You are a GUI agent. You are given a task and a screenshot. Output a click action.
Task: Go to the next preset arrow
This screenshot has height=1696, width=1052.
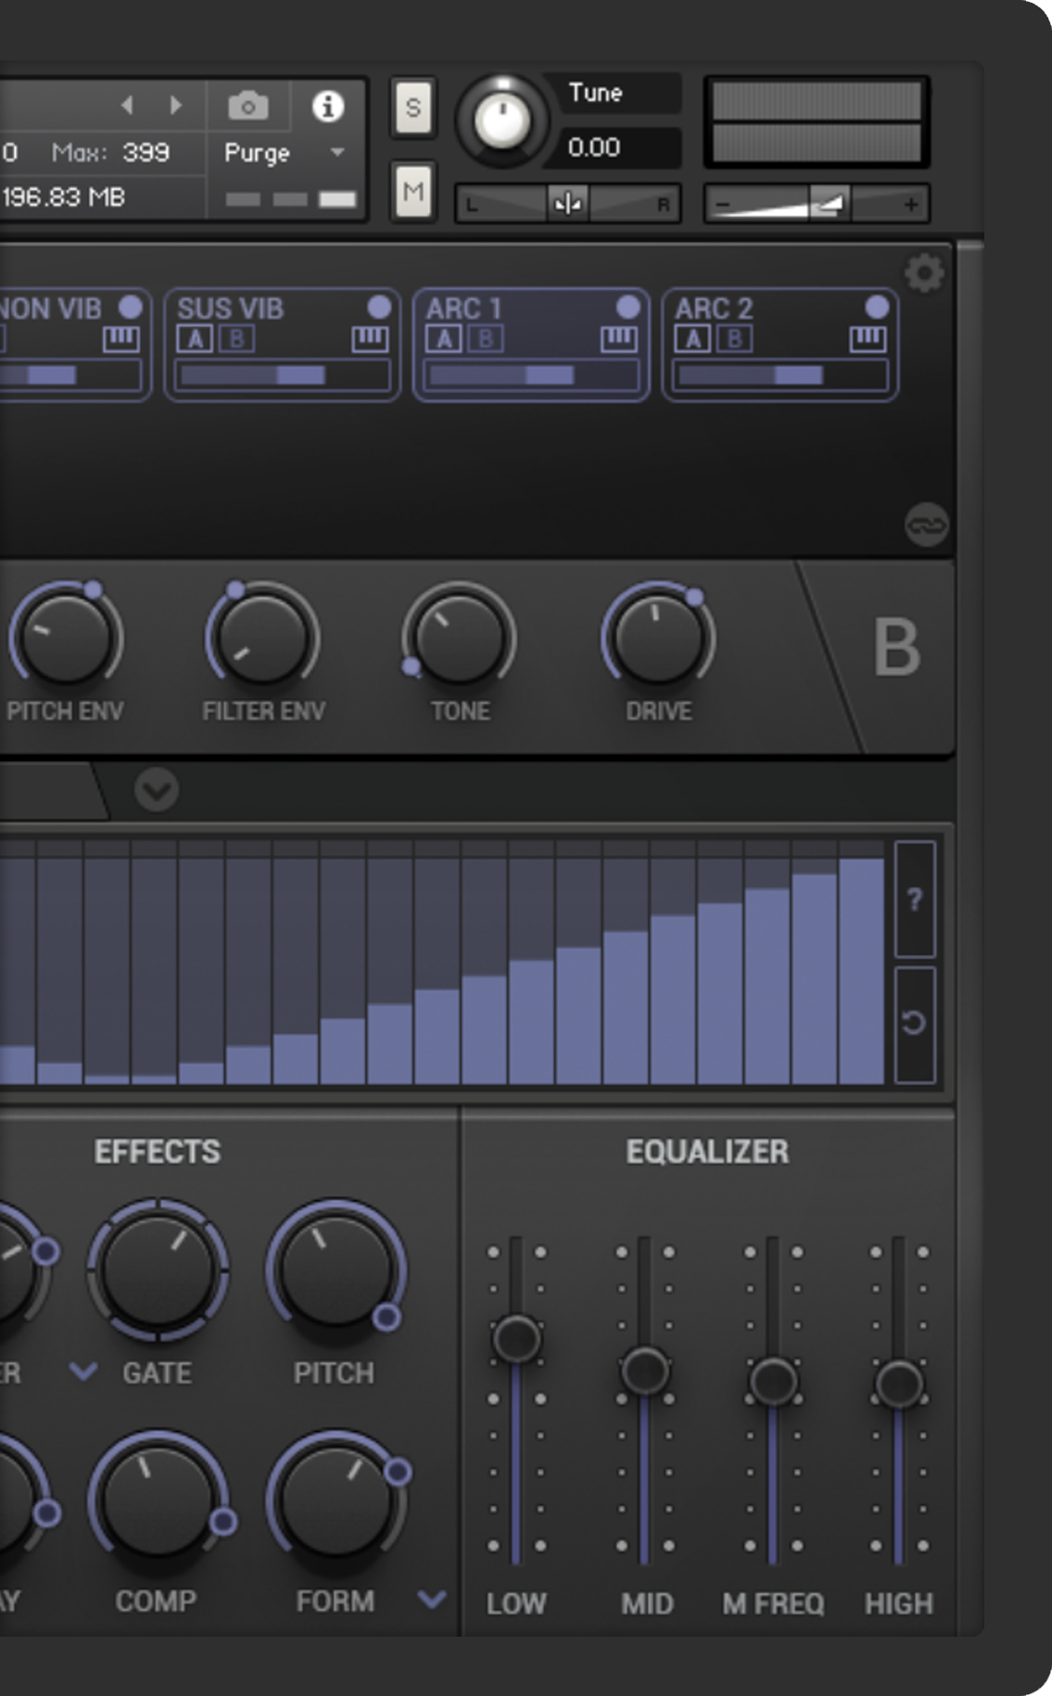176,106
